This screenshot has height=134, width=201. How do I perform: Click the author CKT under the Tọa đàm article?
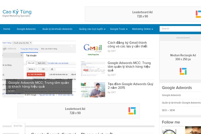click(x=113, y=92)
